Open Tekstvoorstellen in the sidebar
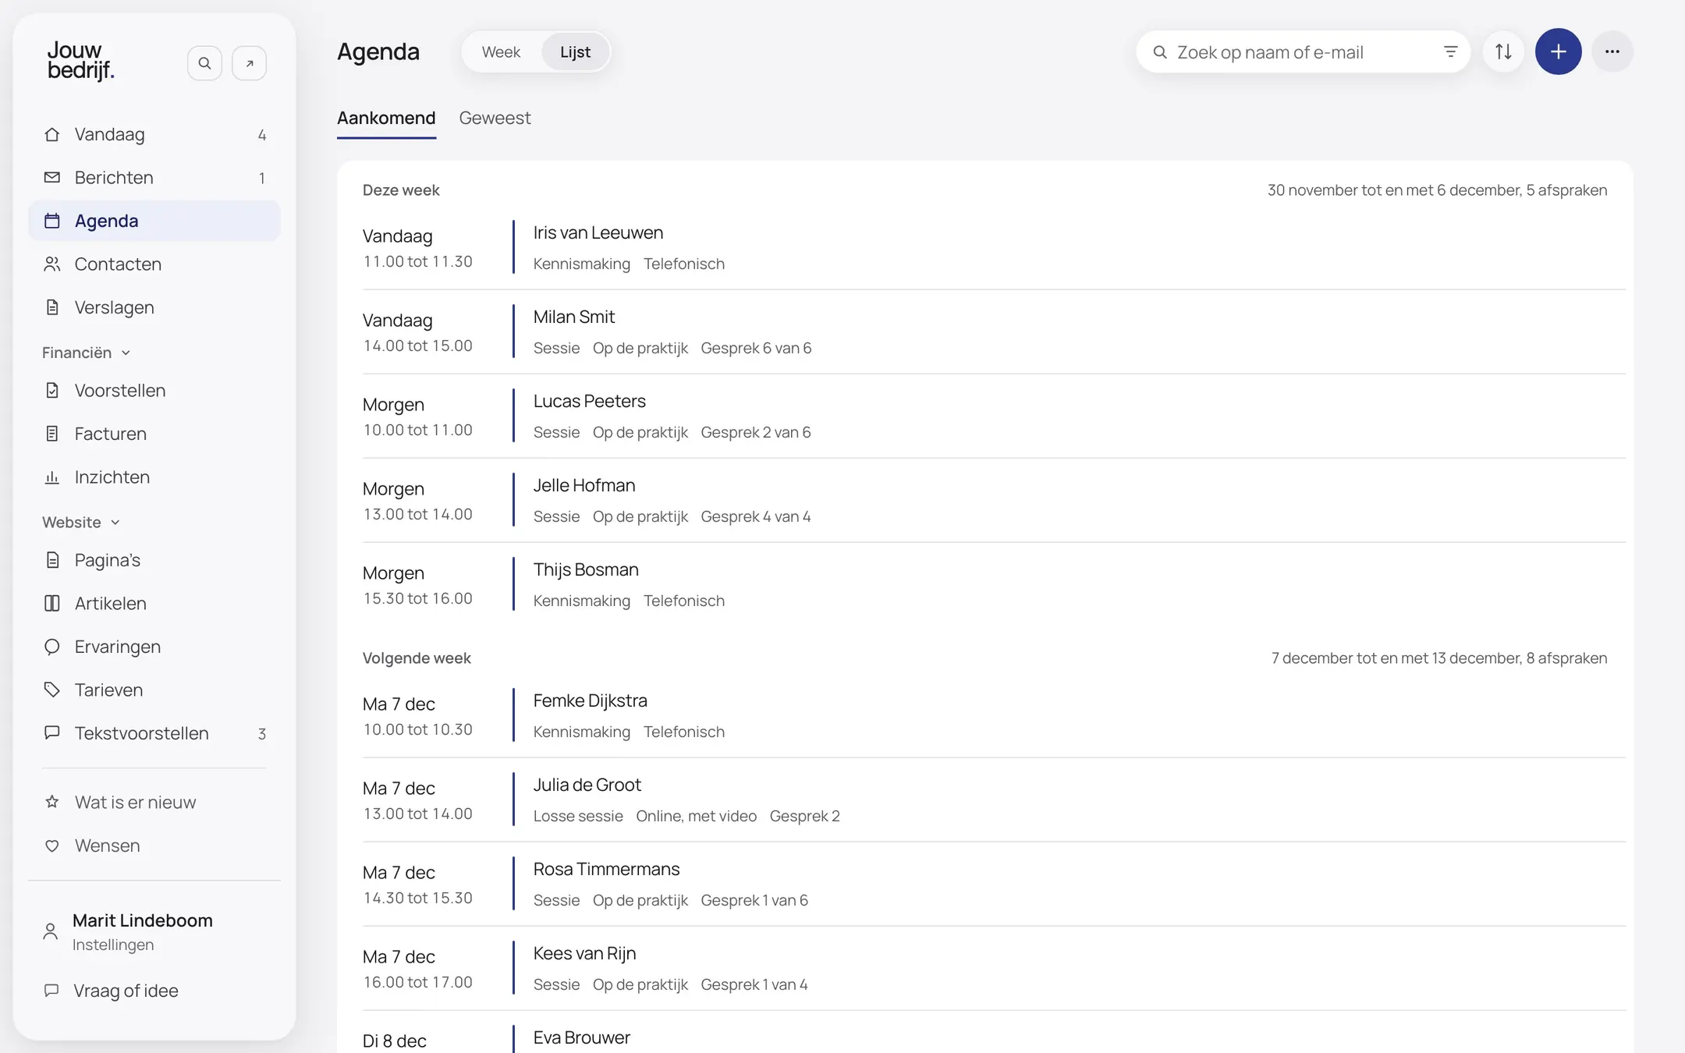Image resolution: width=1685 pixels, height=1053 pixels. tap(154, 733)
